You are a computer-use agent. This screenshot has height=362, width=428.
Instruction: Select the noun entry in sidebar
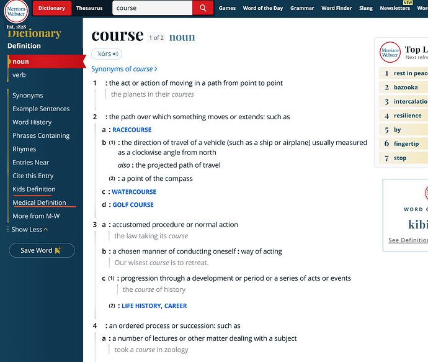tap(47, 61)
